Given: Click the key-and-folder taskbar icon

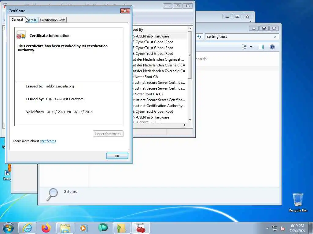Looking at the screenshot, I should 122,228.
